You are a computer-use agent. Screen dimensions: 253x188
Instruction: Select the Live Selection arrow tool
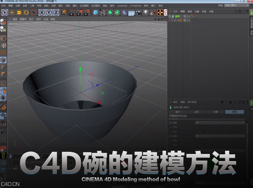pyautogui.click(x=5, y=13)
